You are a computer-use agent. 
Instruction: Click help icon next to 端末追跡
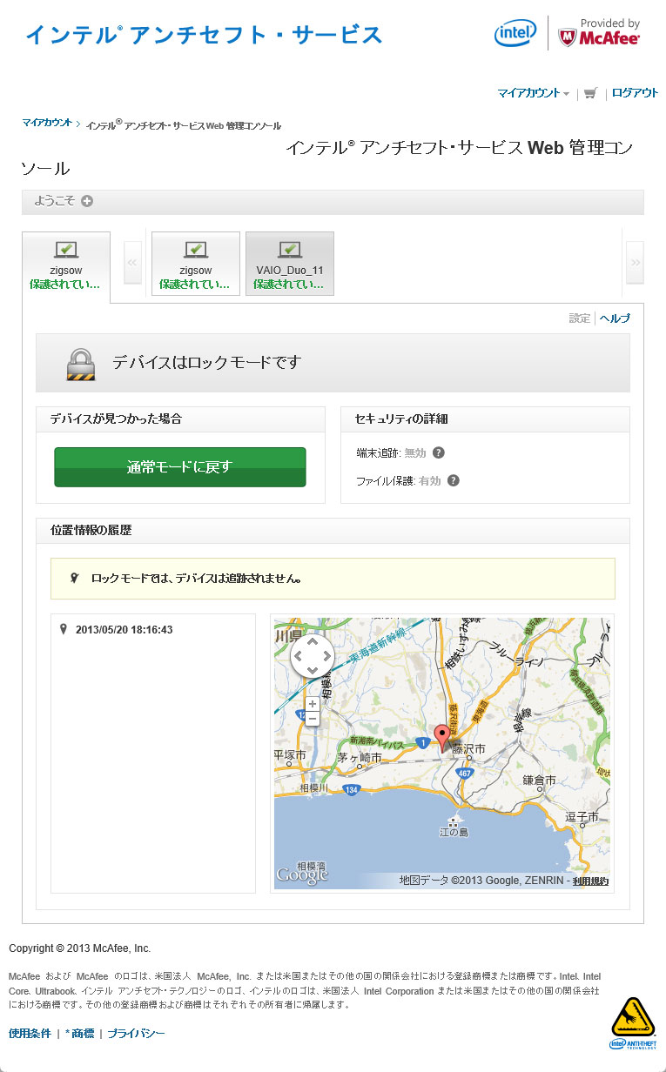pyautogui.click(x=439, y=452)
